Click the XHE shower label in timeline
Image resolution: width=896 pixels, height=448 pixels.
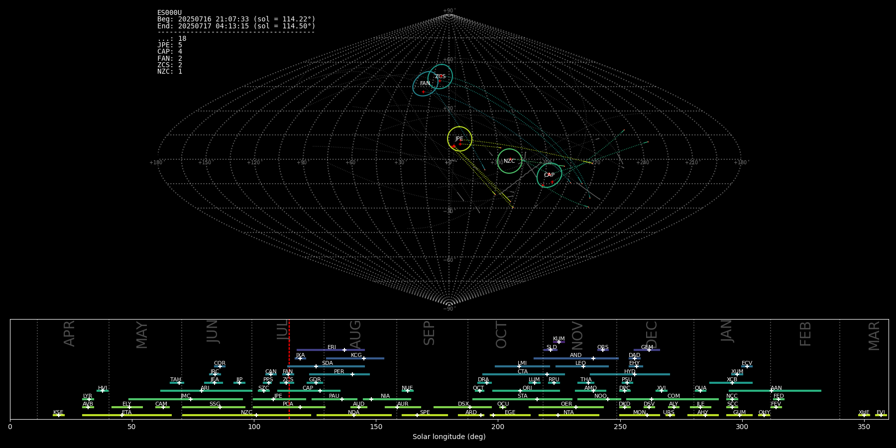[x=864, y=413]
